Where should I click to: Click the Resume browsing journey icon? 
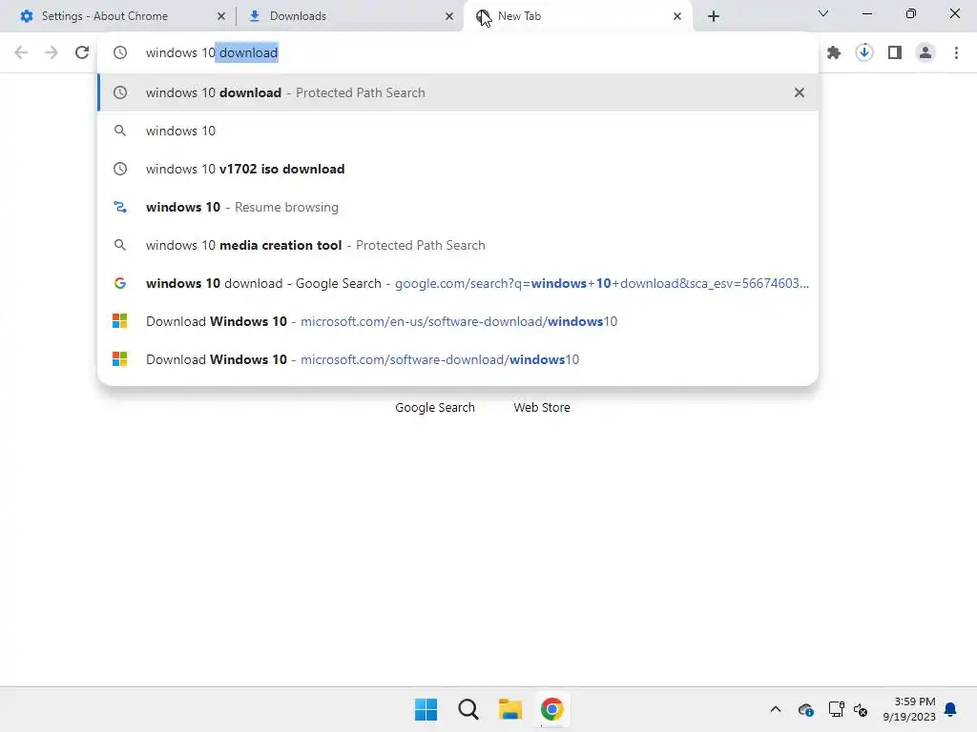(x=119, y=207)
